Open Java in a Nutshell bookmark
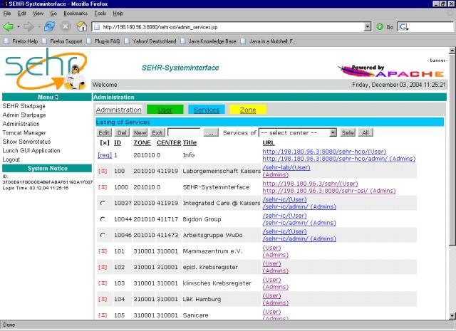The width and height of the screenshot is (456, 331). point(269,41)
